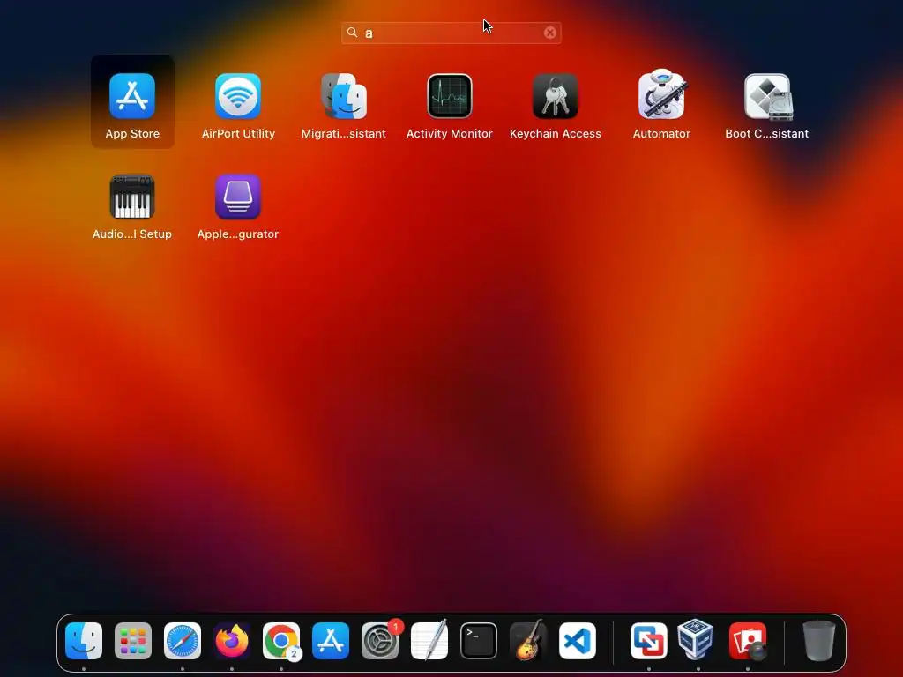
Task: Launch Firefox from the Dock
Action: click(232, 641)
